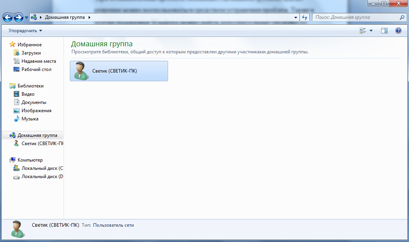Click the Forward navigation arrow button
Viewport: 409px width, 242px height.
coord(18,18)
